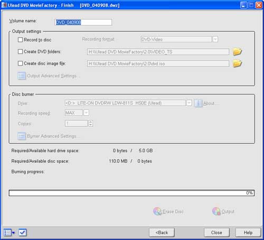The height and width of the screenshot is (240, 264).
Task: Click the About drive info icon
Action: (198, 103)
